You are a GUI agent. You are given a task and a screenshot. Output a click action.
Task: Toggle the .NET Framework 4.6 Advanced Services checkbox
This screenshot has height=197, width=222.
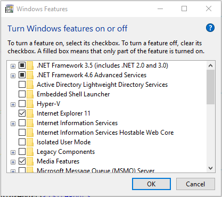[22, 75]
